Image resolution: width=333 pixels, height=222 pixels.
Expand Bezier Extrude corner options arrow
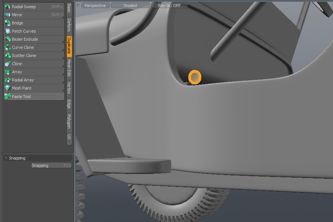(x=63, y=42)
